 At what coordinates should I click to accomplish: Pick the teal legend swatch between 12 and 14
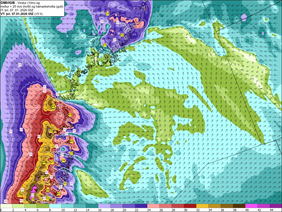[80, 206]
